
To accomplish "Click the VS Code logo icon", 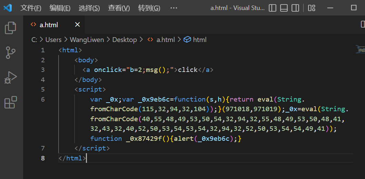I will coord(8,8).
